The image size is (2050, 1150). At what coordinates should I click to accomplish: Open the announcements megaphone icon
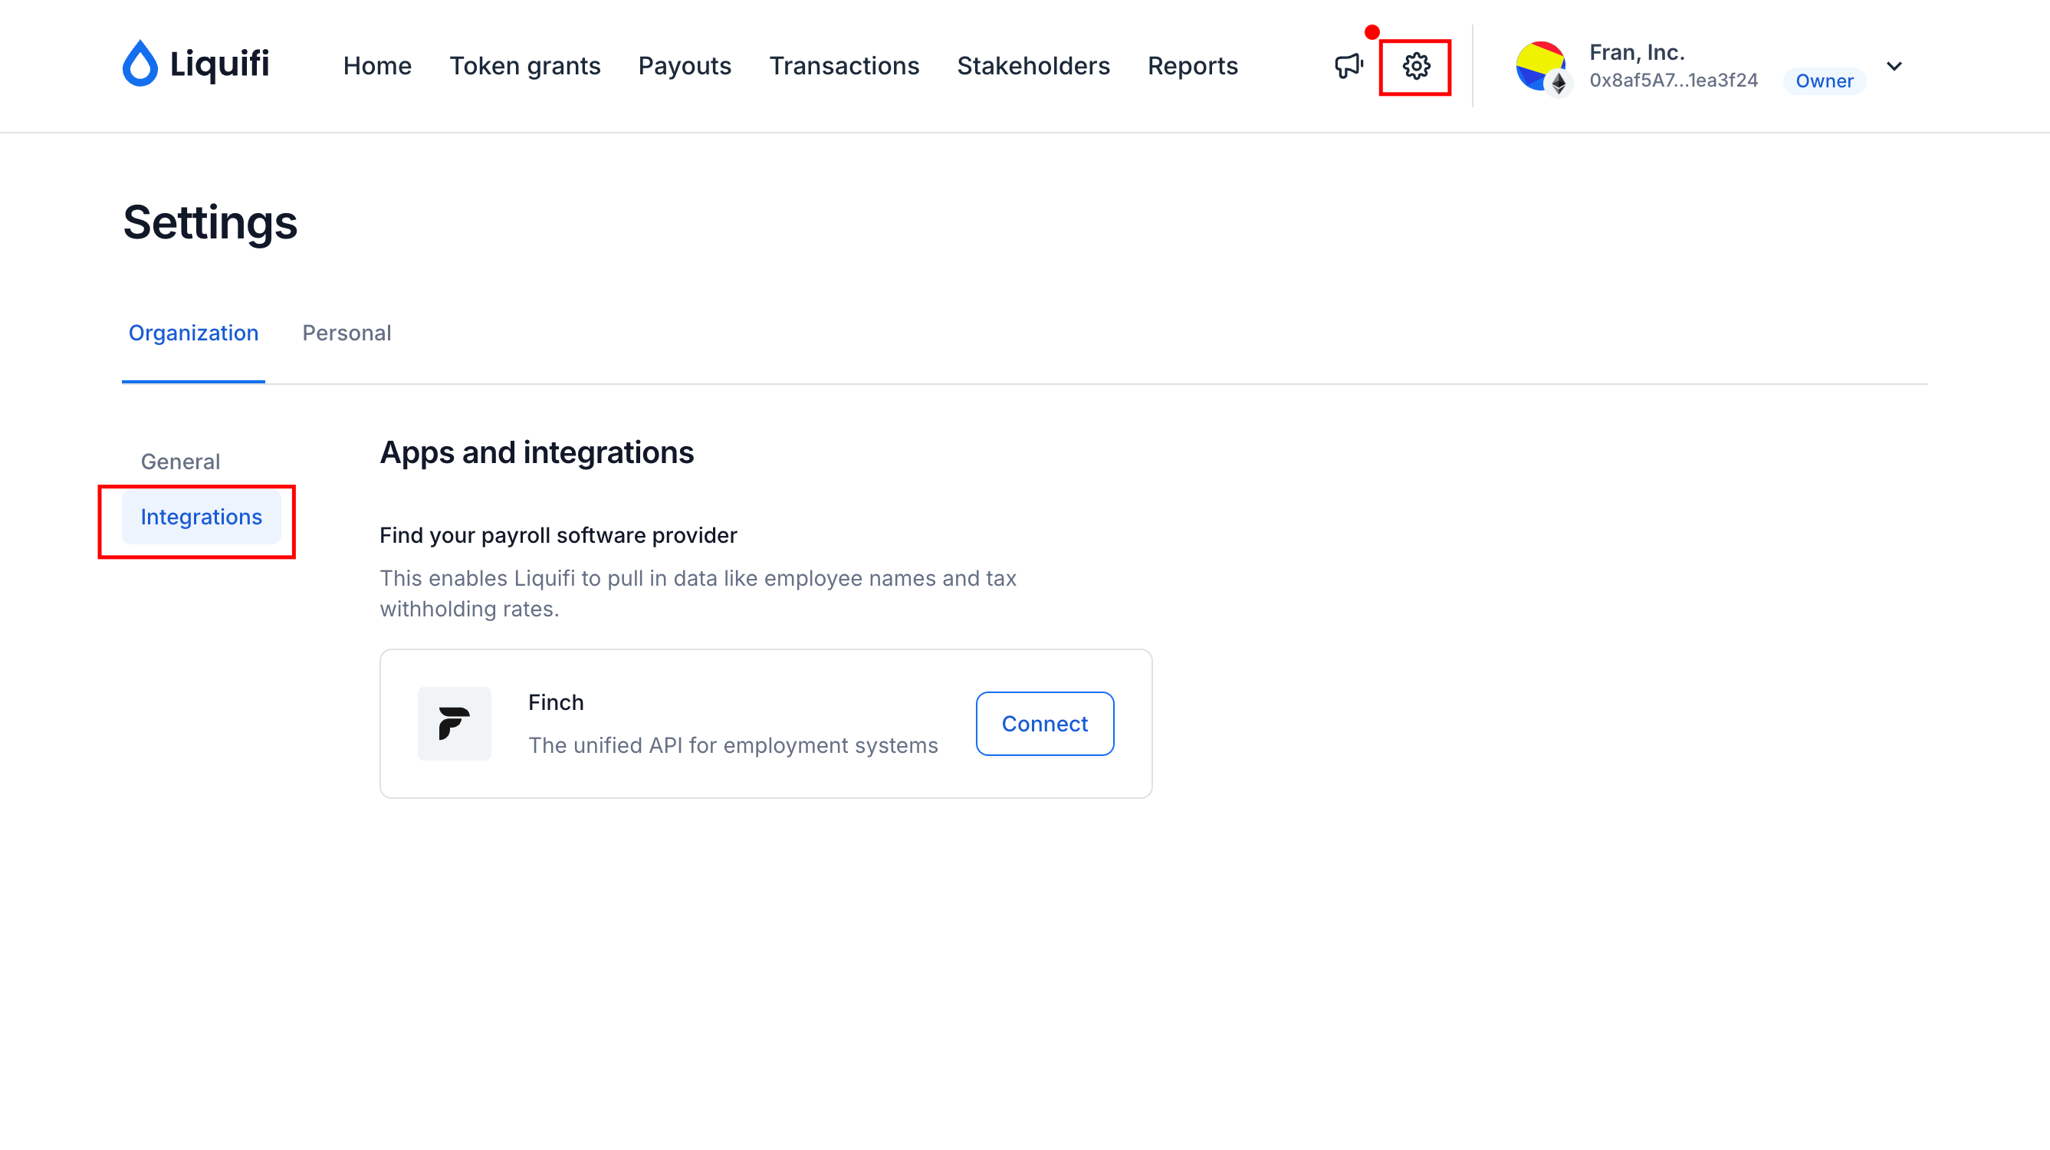[1349, 66]
